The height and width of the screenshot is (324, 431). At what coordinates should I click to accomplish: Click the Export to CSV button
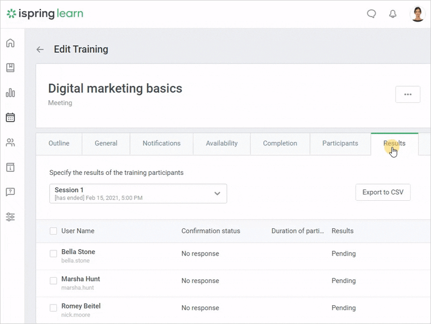coord(383,192)
